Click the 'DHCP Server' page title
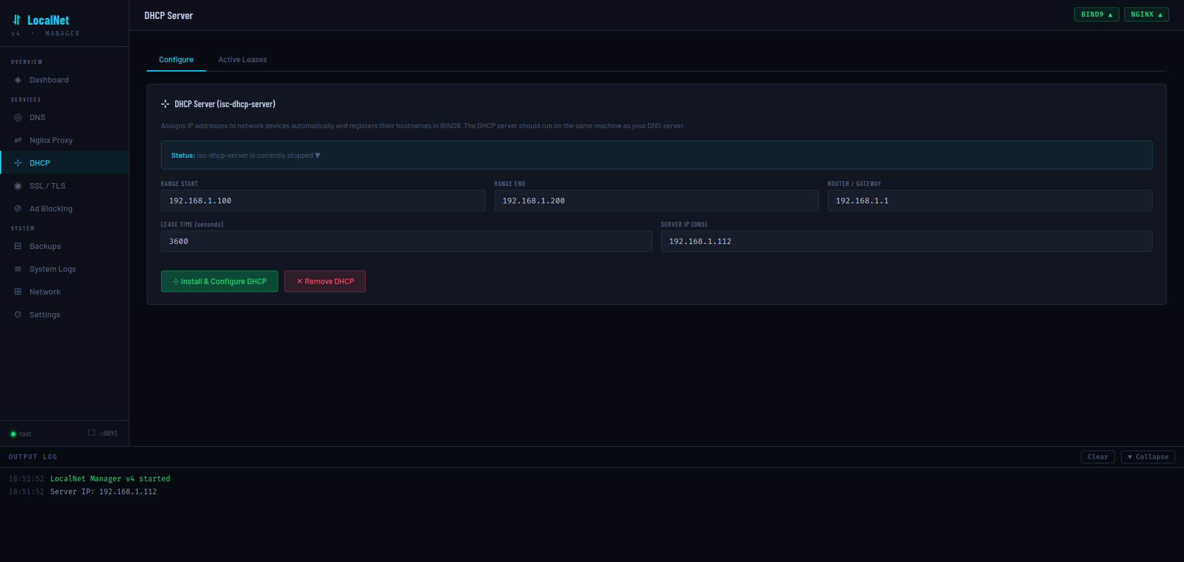 pos(168,15)
